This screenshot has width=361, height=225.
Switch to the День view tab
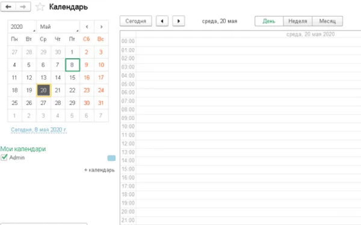coord(269,21)
